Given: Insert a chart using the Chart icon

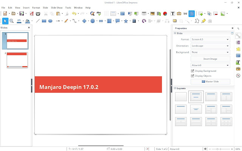Looking at the screenshot, I should coord(165,14).
